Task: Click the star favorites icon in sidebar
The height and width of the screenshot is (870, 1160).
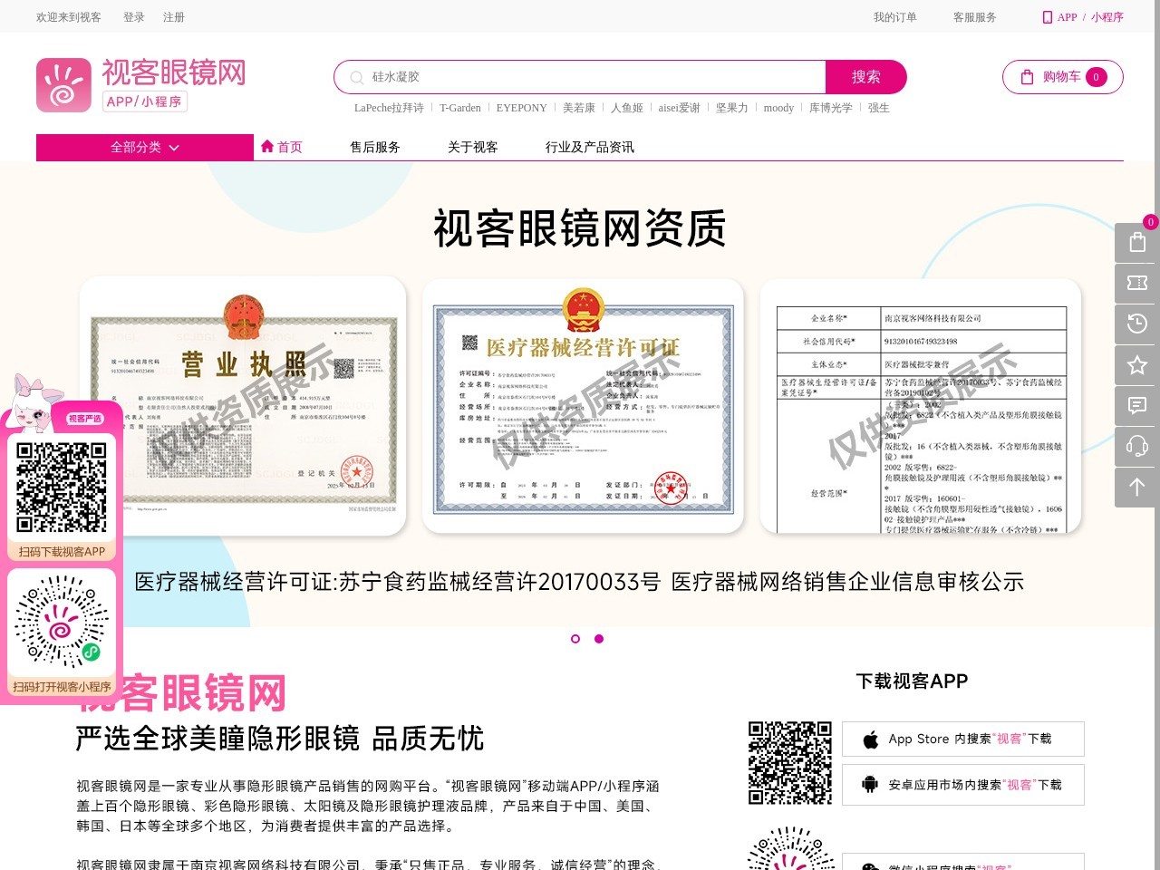Action: (x=1137, y=365)
